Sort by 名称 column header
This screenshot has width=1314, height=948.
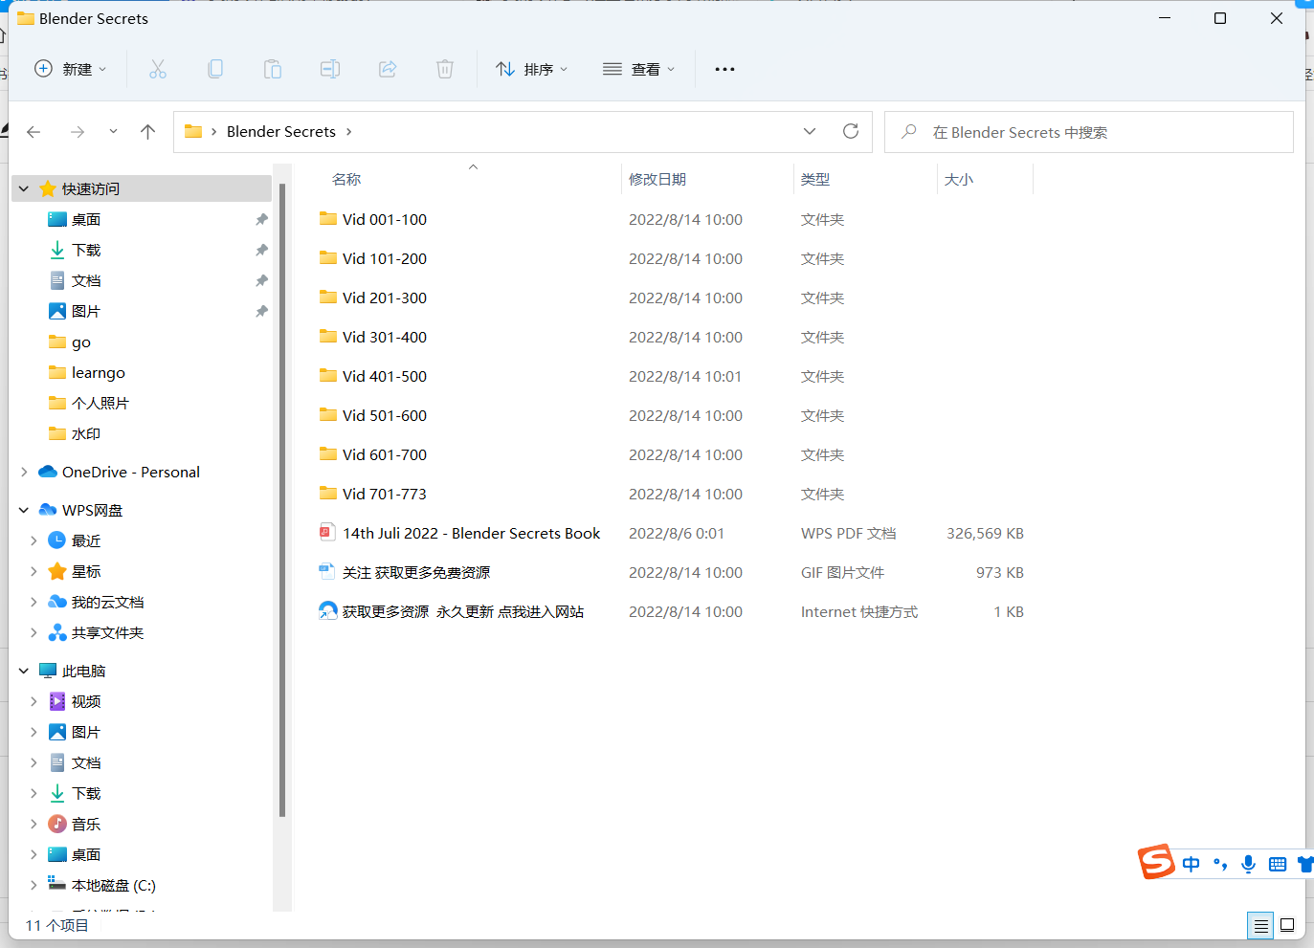[x=346, y=179]
